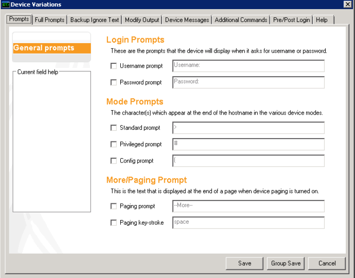Toggle the Config prompt checkbox

point(114,161)
